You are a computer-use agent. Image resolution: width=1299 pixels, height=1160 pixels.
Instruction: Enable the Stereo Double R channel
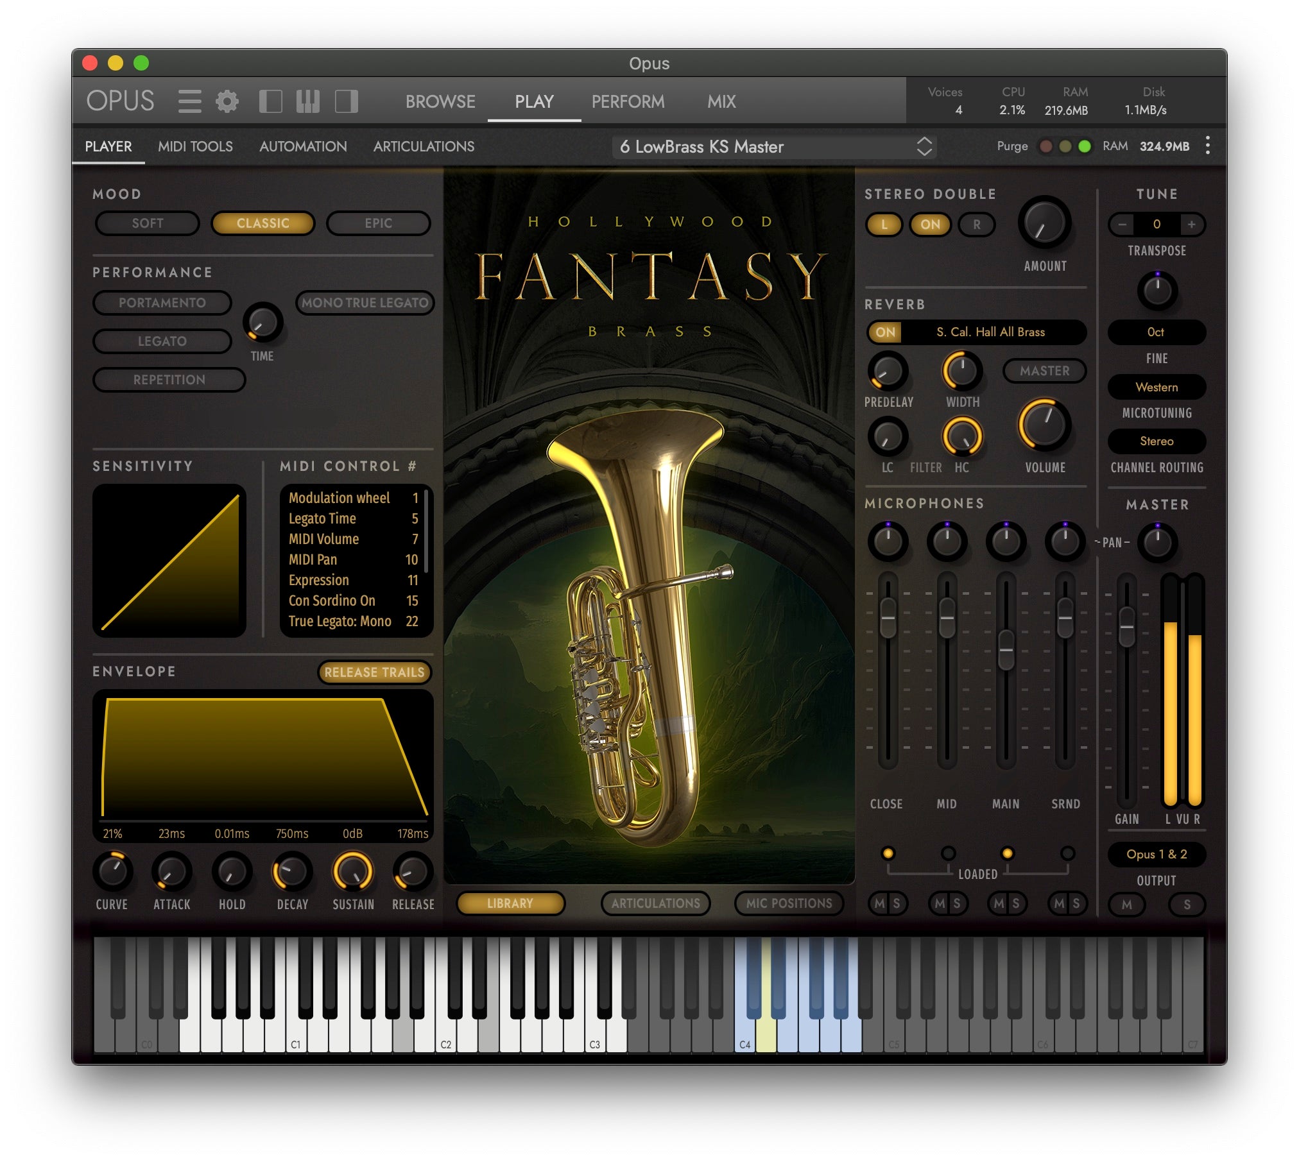976,225
